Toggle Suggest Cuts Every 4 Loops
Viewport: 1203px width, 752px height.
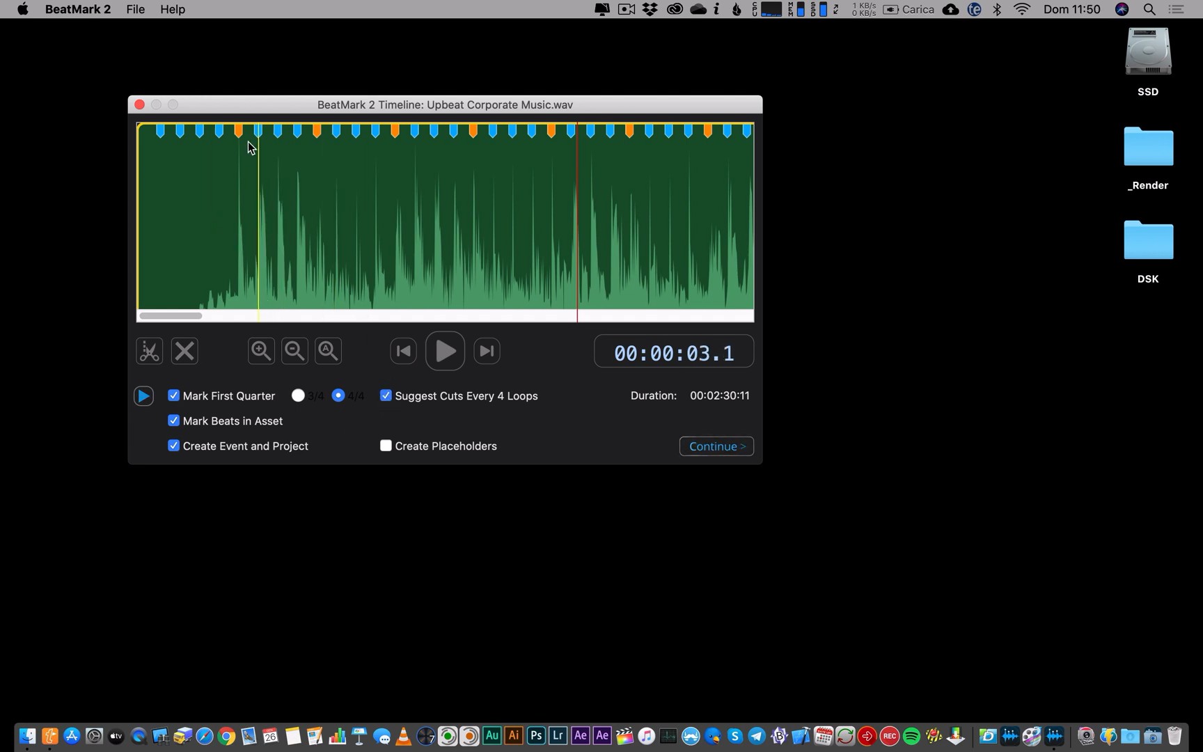coord(386,395)
